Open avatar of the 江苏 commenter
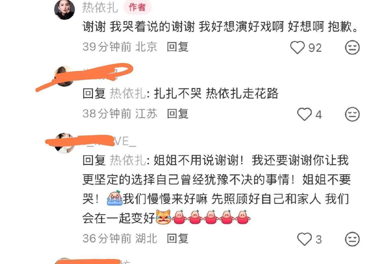The height and width of the screenshot is (264, 367). click(x=64, y=76)
